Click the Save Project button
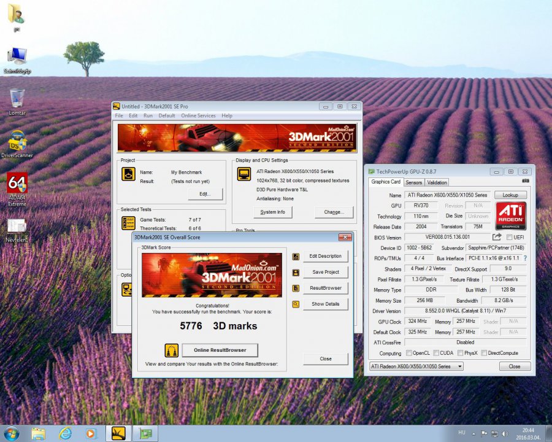The width and height of the screenshot is (552, 442). click(325, 272)
